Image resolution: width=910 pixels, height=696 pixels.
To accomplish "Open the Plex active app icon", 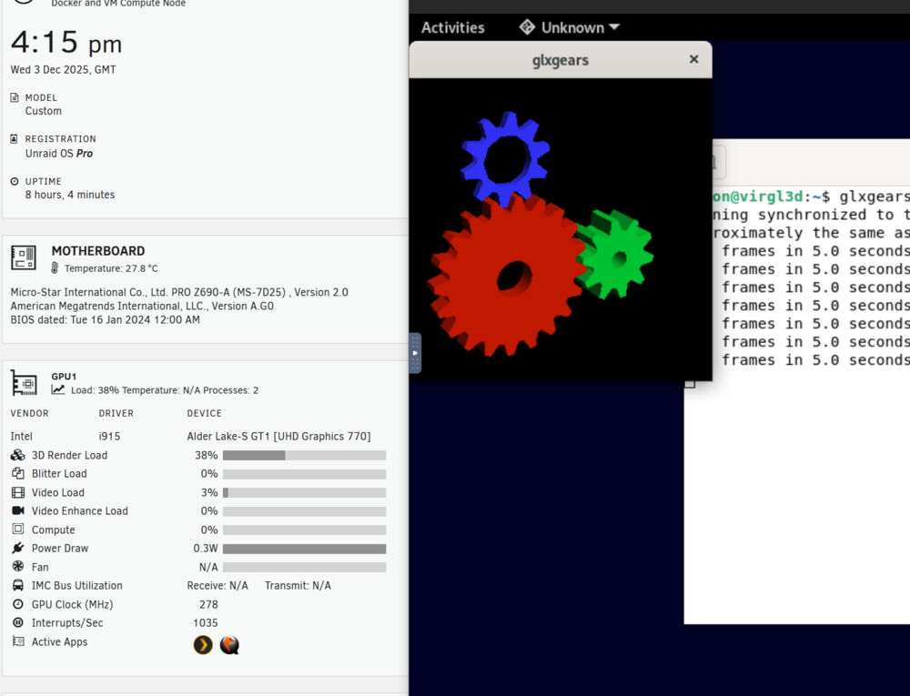I will coord(203,644).
